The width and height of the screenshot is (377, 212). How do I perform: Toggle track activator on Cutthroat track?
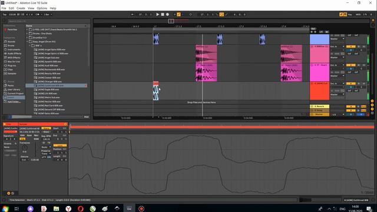pos(350,84)
